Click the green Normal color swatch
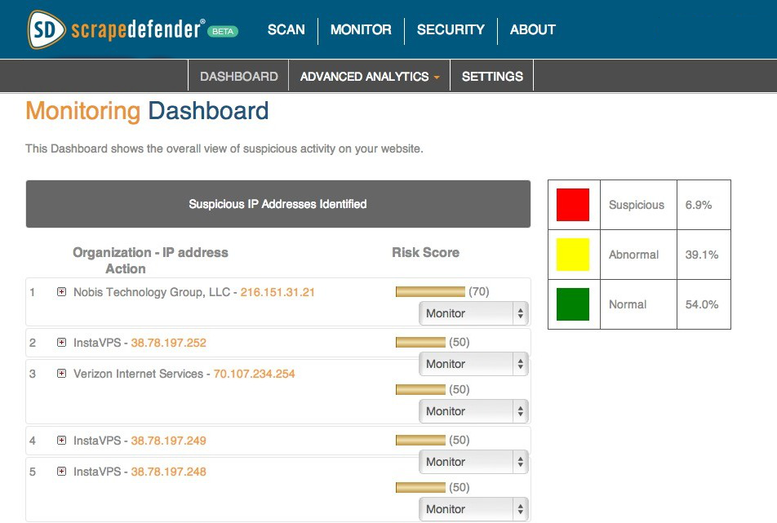This screenshot has width=777, height=523. 573,304
